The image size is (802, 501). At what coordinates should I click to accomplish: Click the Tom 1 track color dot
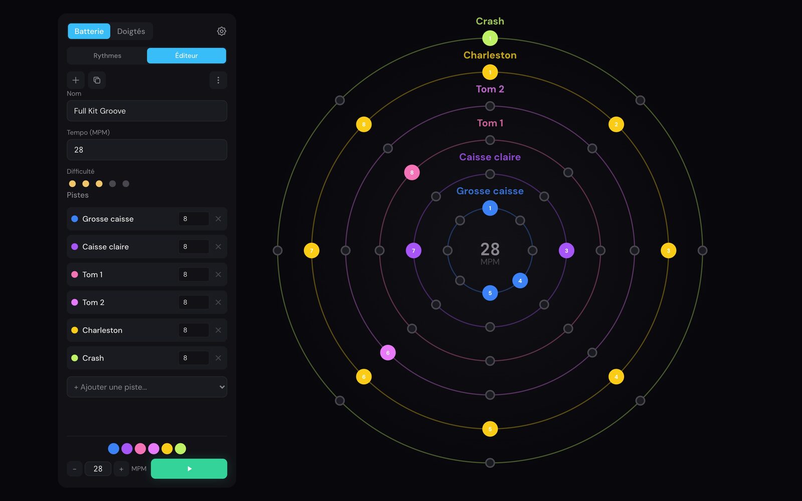click(x=75, y=275)
